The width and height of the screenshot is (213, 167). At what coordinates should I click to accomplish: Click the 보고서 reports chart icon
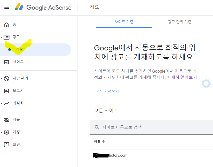[x=6, y=91]
